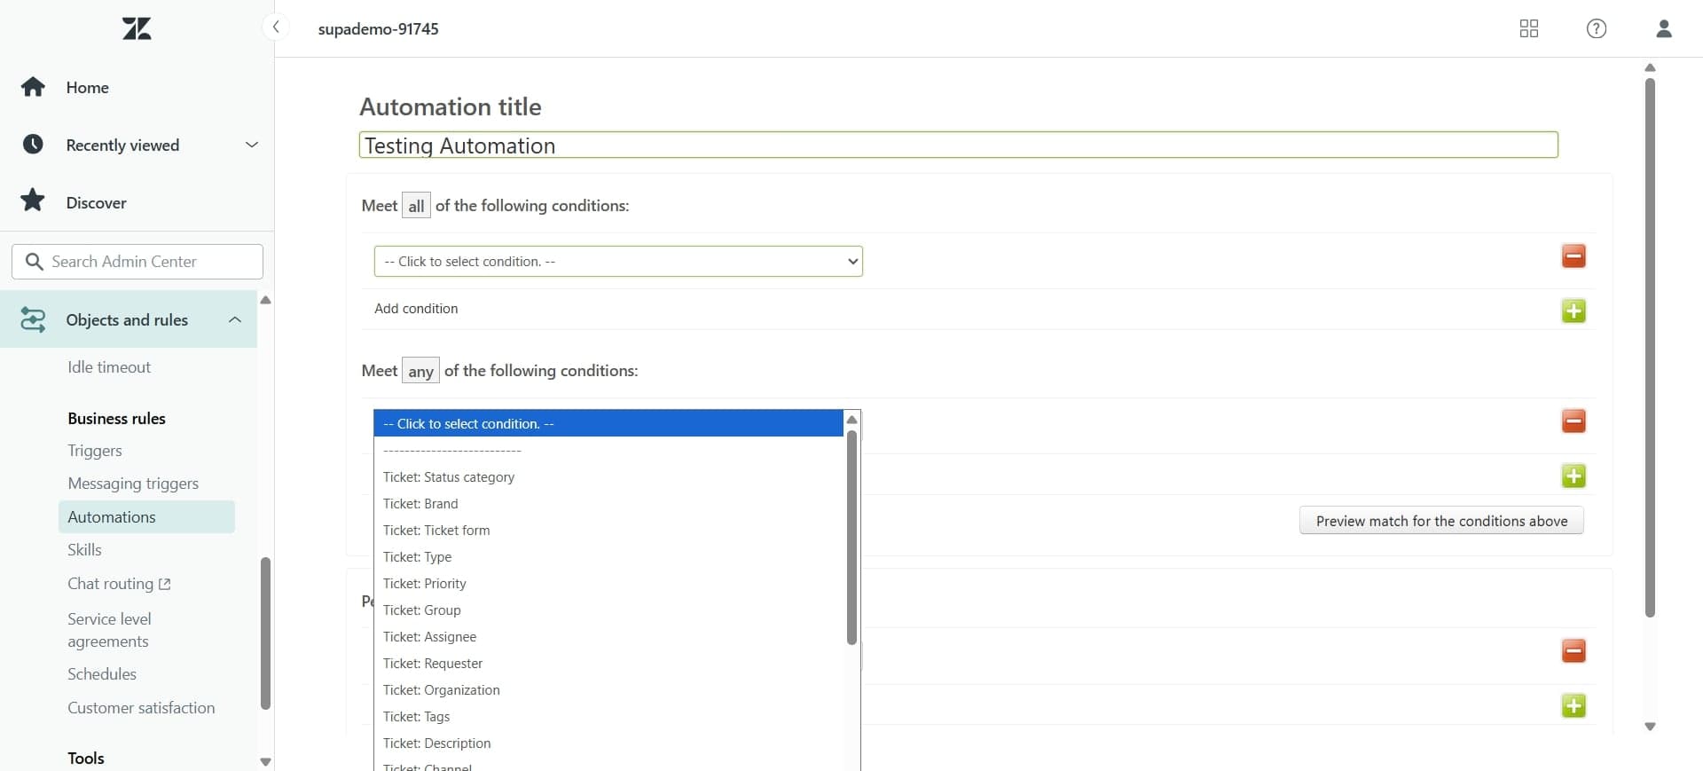Collapse the sidebar with the arrow button
Screen dimensions: 1703x771
pos(276,28)
